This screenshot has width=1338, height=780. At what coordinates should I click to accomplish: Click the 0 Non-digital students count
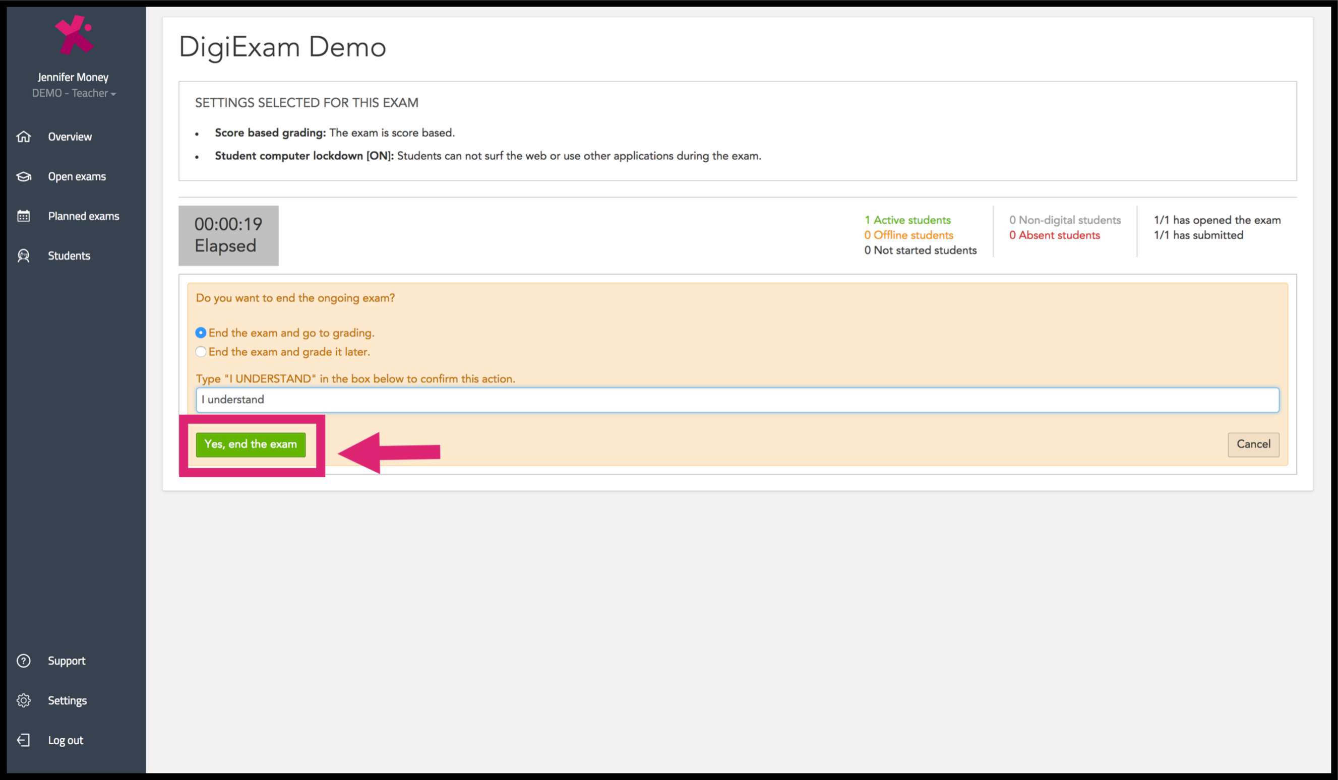(x=1065, y=220)
